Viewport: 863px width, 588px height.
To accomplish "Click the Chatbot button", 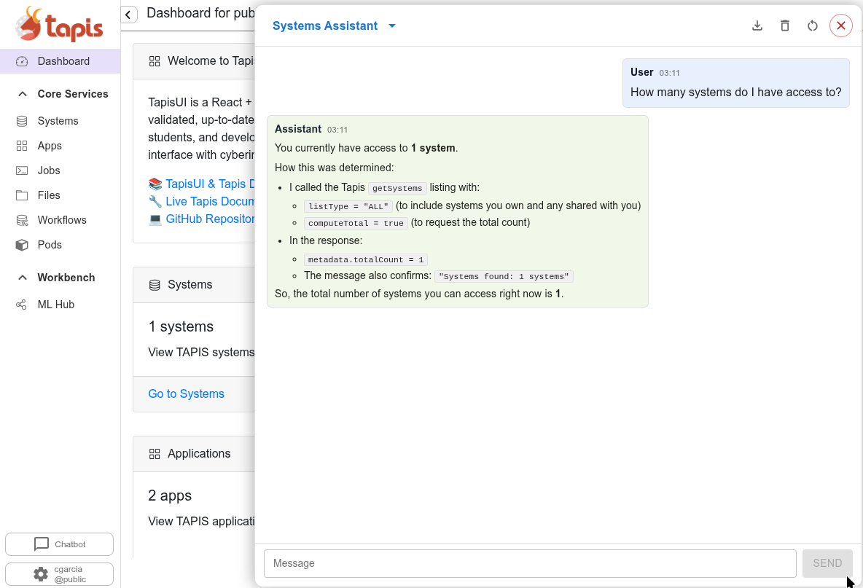I will (59, 544).
